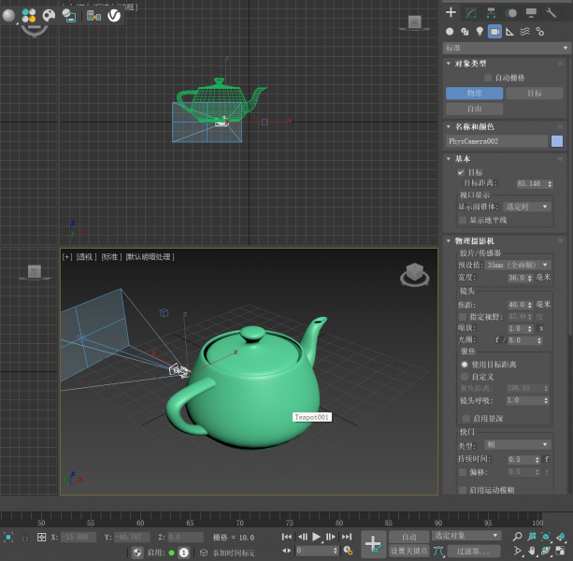Screen dimensions: 573x561
Task: Open the Create plus tab
Action: tap(451, 12)
